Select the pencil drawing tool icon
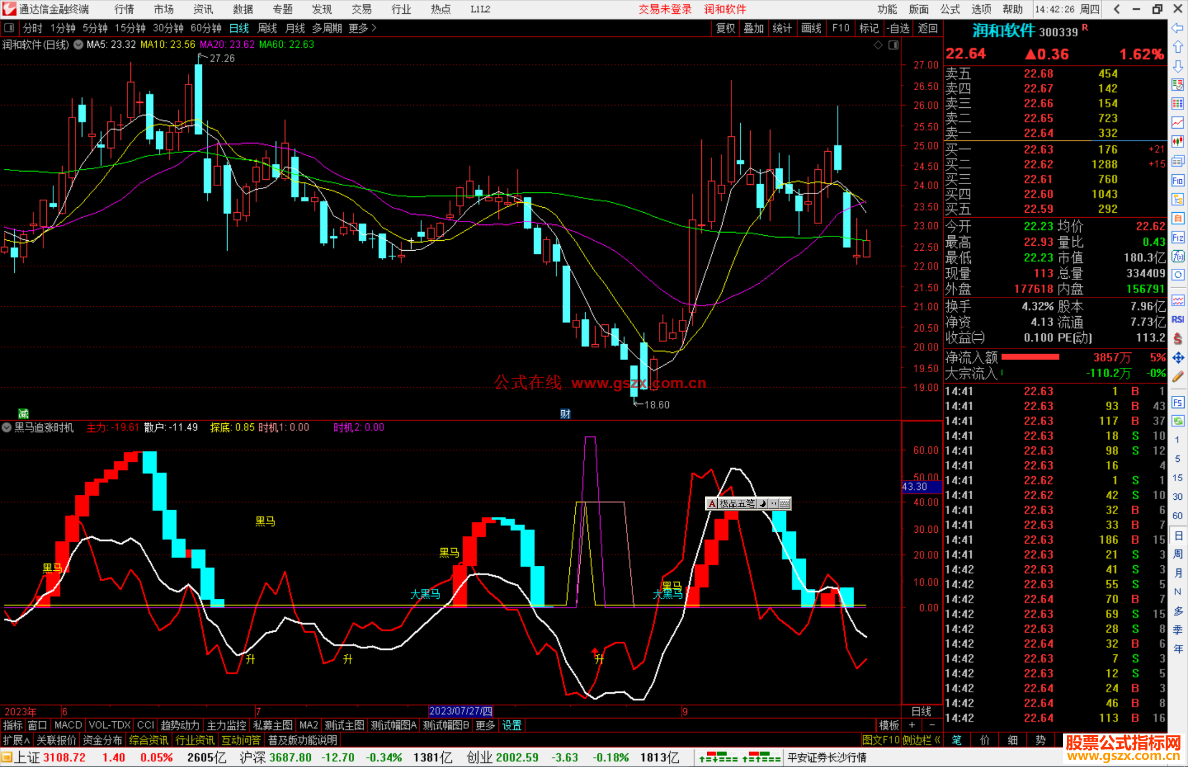Screen dimensions: 1188x767 pyautogui.click(x=1178, y=377)
